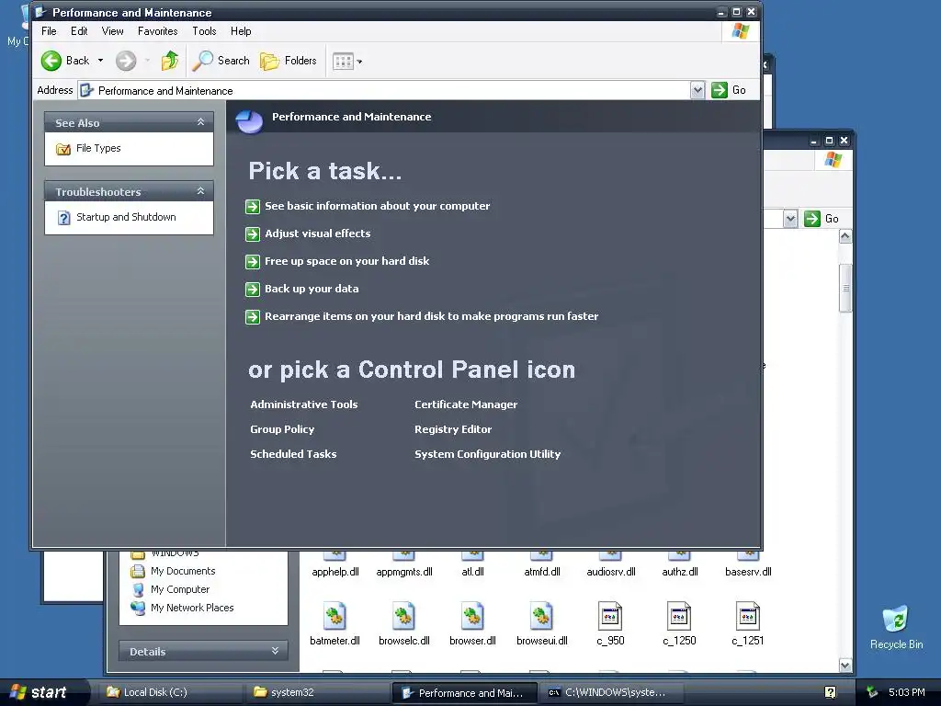941x706 pixels.
Task: Click the Up folder icon in toolbar
Action: pyautogui.click(x=170, y=61)
